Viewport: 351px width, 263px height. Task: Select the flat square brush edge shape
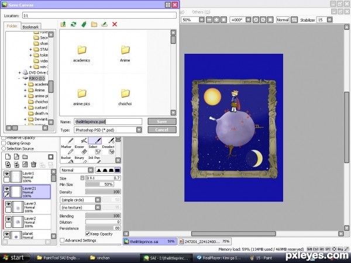tap(118, 170)
